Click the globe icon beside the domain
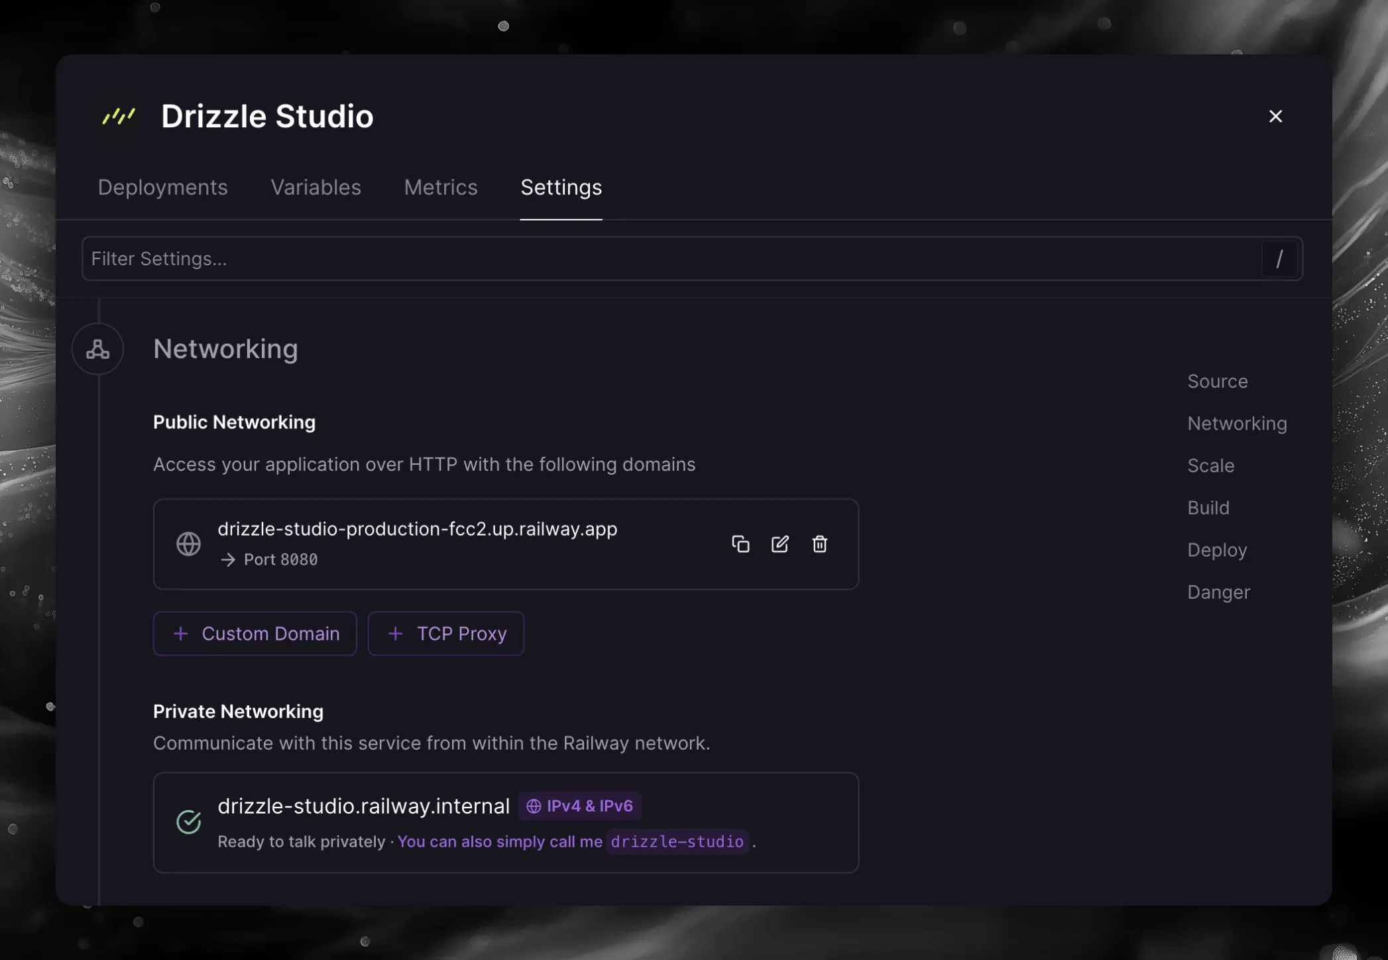1388x960 pixels. point(188,544)
